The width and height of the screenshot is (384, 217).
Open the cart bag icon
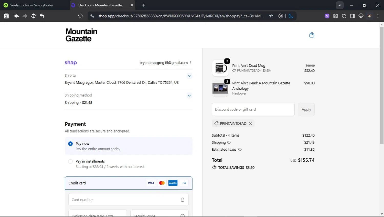pos(312,35)
